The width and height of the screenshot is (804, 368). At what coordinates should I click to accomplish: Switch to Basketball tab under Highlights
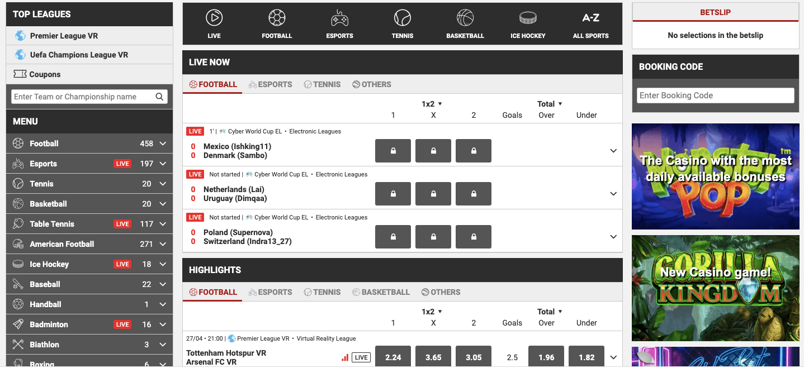click(x=381, y=292)
